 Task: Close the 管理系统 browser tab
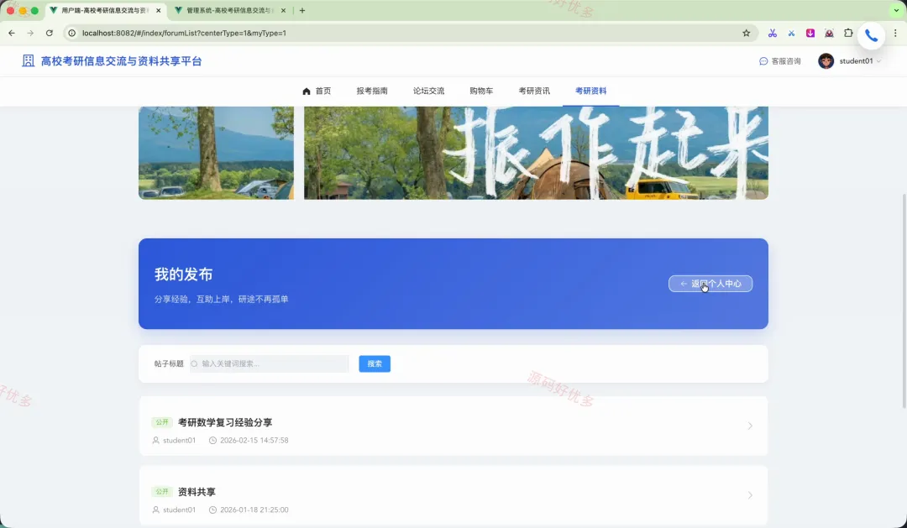[x=284, y=10]
